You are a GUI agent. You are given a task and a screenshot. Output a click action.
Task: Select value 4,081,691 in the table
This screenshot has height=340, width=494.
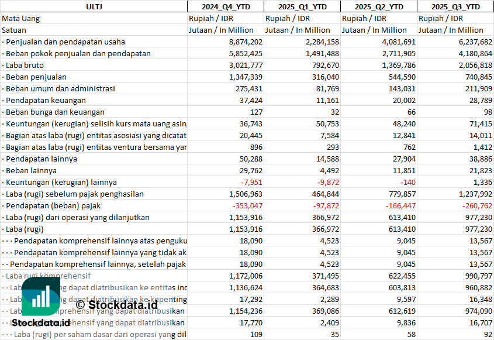(399, 42)
